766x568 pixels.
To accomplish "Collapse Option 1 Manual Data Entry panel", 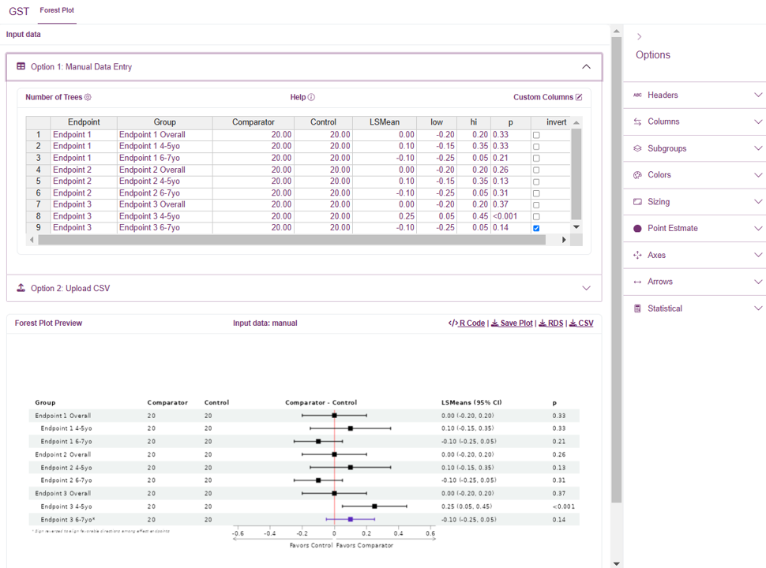I will tap(586, 66).
